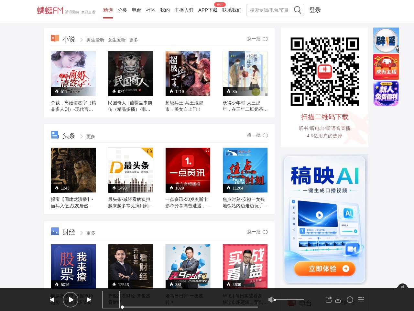Click the share icon in player bar
The height and width of the screenshot is (311, 414).
(329, 300)
